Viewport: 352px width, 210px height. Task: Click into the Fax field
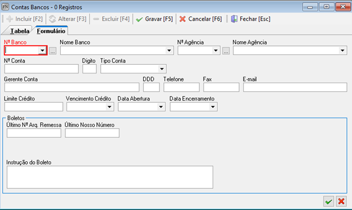point(221,87)
